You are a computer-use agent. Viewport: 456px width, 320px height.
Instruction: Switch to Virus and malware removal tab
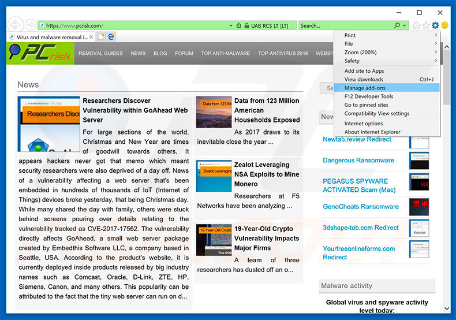(51, 37)
